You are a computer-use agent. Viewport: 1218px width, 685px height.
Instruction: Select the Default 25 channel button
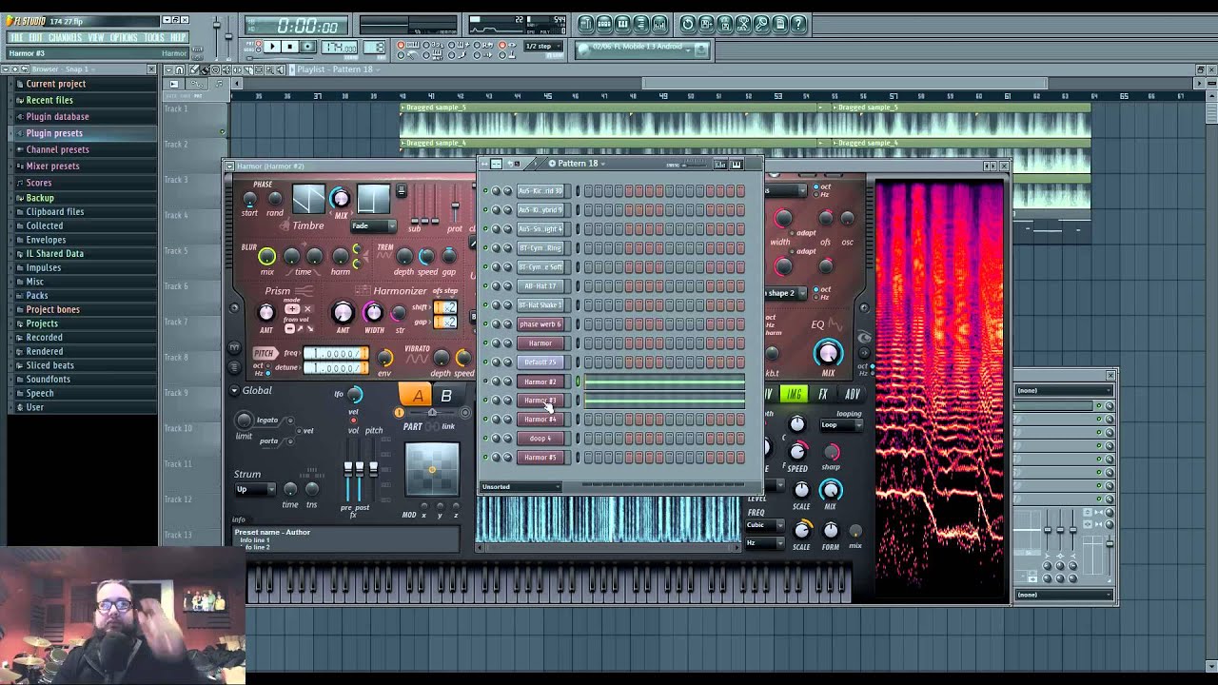540,362
